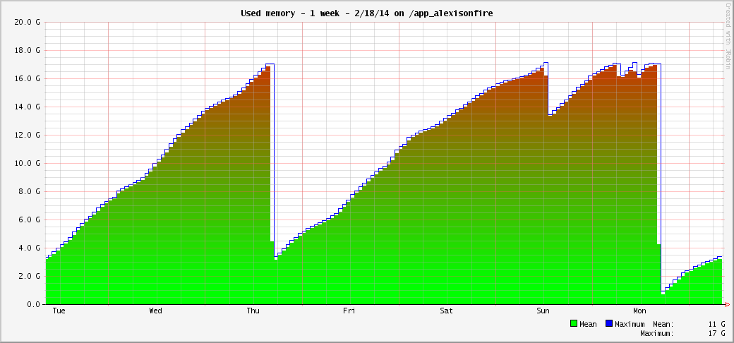The height and width of the screenshot is (343, 734).
Task: Click the 'Fri' day label
Action: [349, 311]
